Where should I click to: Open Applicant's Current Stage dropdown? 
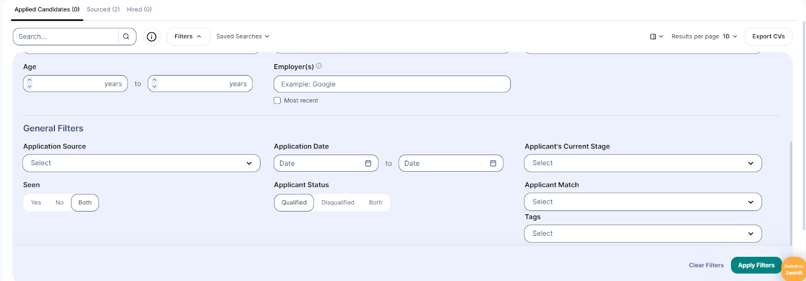click(643, 163)
